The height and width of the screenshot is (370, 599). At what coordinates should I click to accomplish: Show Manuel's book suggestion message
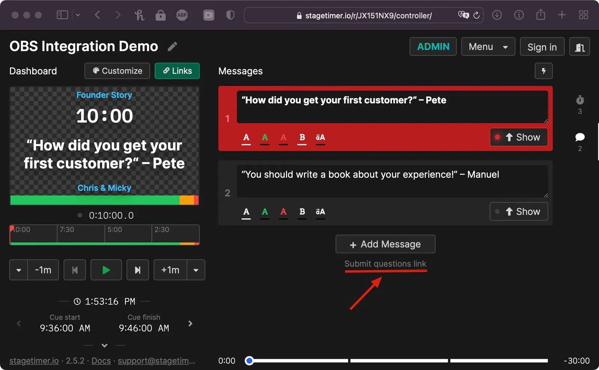point(519,212)
